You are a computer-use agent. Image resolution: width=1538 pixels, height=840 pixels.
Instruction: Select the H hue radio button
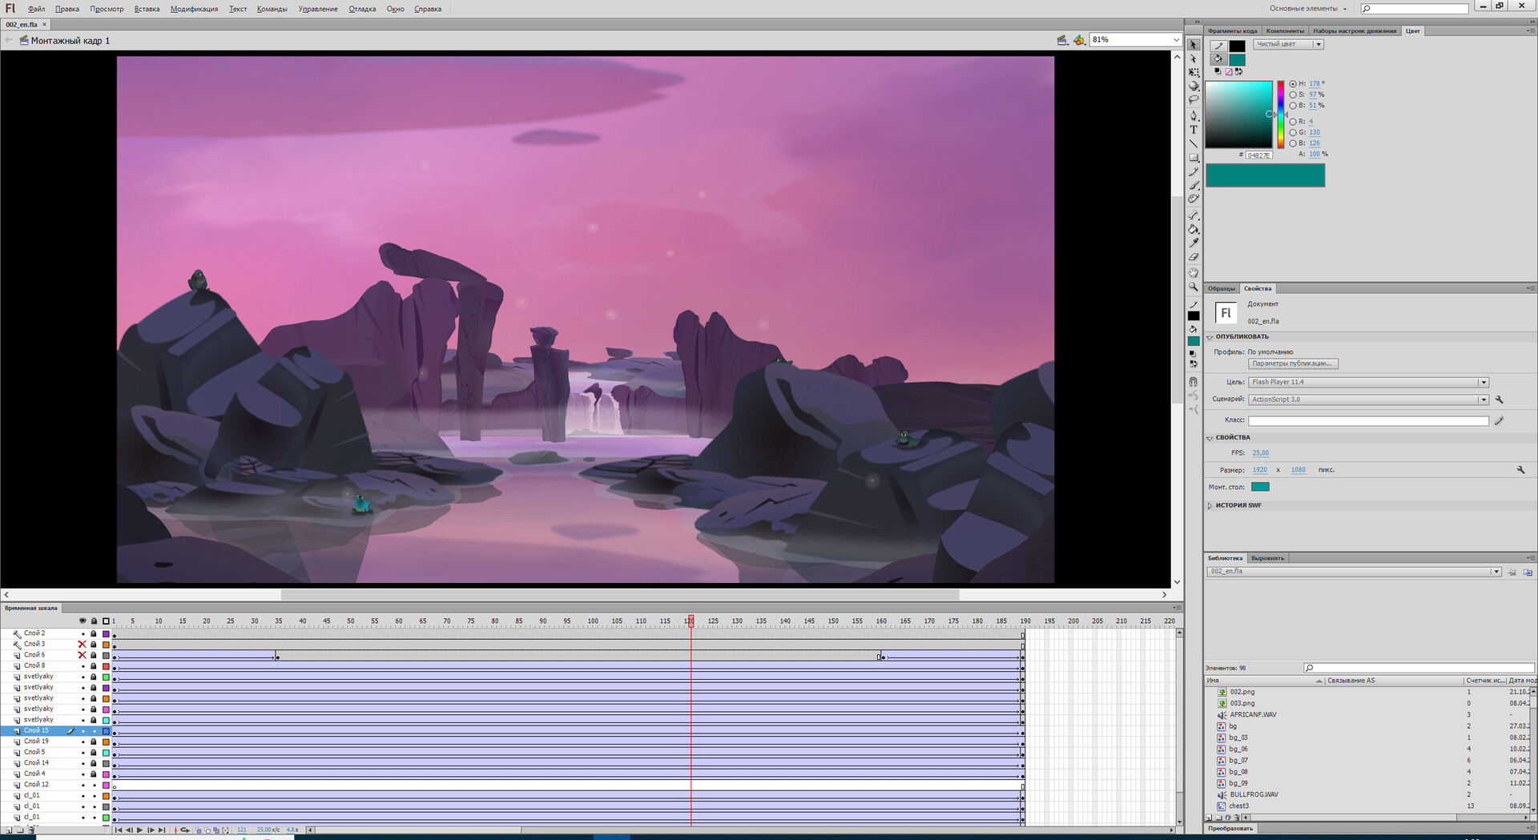[1293, 84]
